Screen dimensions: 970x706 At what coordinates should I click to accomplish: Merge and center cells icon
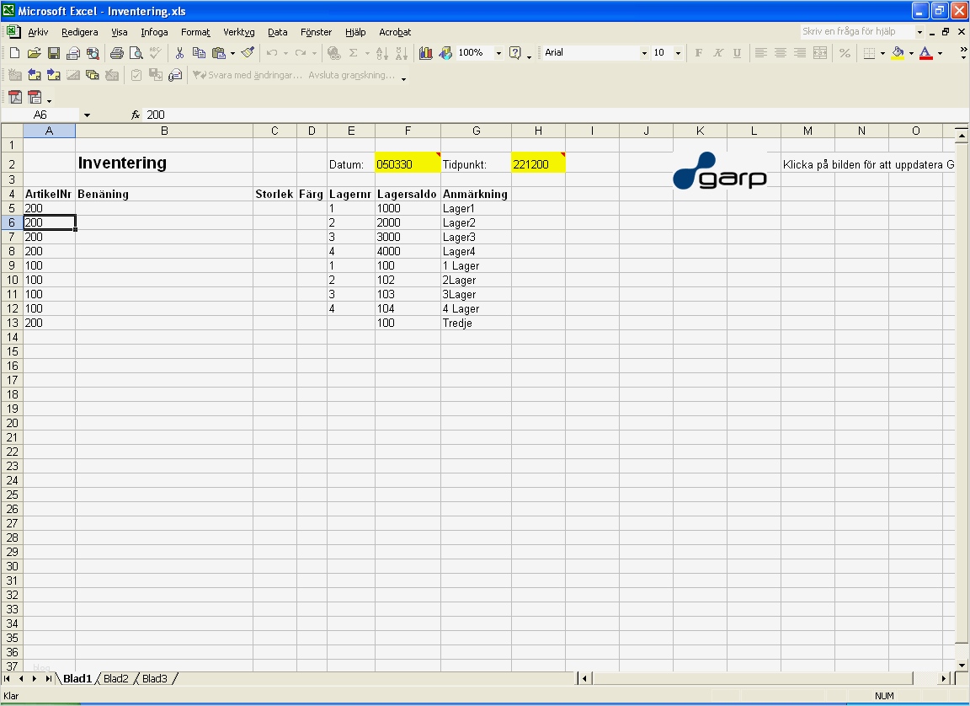click(x=819, y=53)
